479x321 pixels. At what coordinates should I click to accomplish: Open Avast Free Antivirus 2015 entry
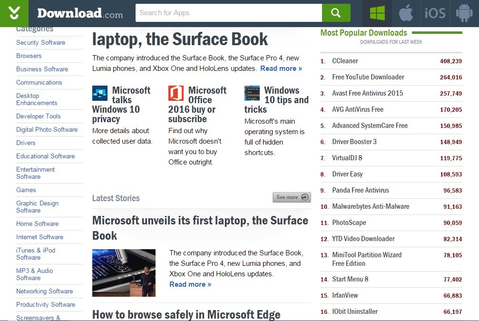tap(368, 93)
